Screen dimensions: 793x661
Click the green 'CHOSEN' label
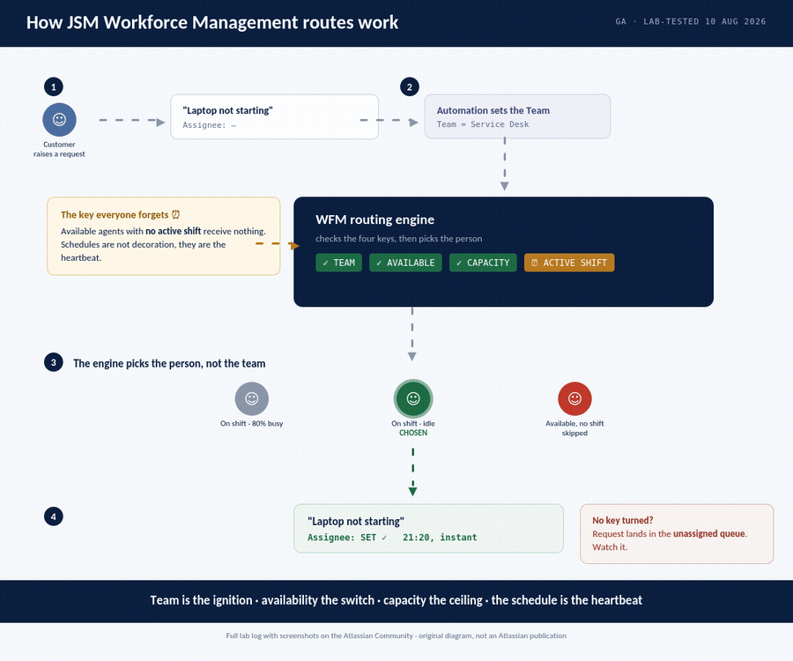click(413, 433)
